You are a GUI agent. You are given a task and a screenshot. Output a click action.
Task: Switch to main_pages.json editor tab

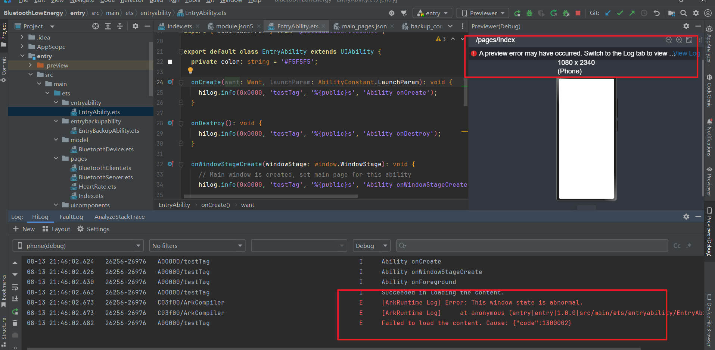pyautogui.click(x=364, y=26)
